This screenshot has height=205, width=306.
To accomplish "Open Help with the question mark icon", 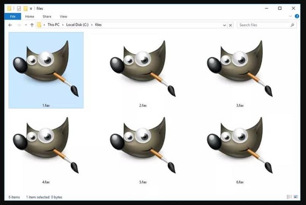I will point(297,16).
